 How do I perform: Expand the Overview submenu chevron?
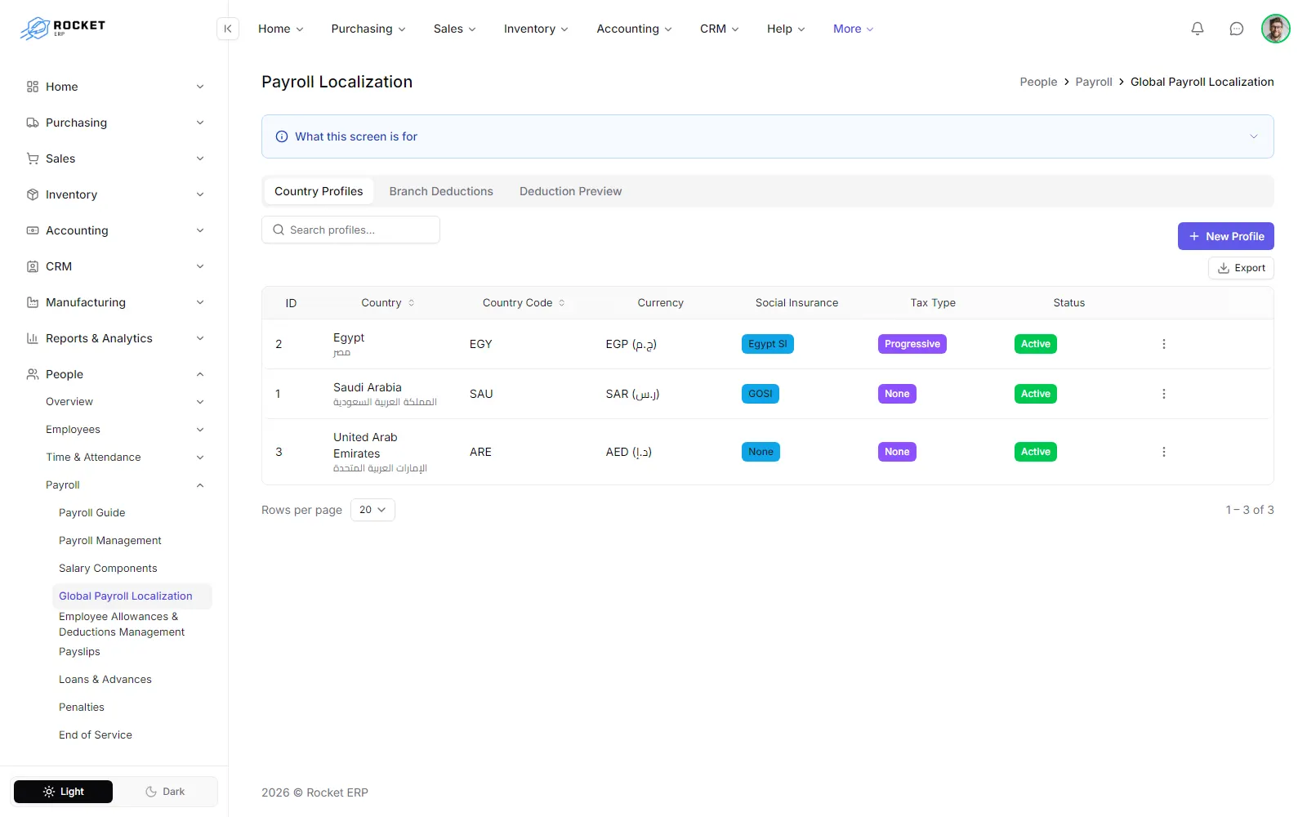coord(200,402)
